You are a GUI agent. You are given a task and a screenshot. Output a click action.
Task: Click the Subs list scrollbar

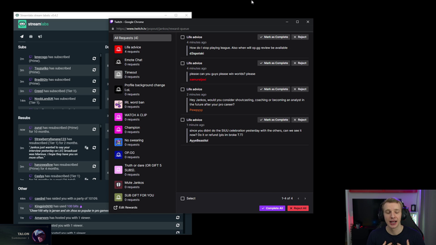[100, 80]
